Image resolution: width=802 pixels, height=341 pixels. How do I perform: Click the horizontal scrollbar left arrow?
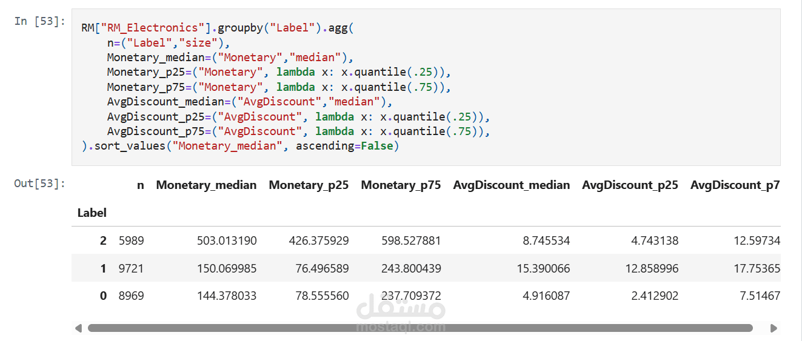click(x=78, y=328)
